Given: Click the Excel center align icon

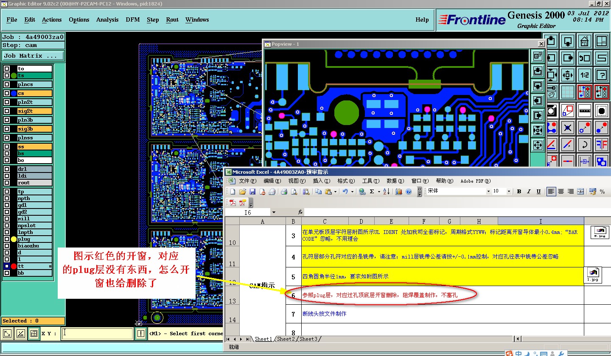Looking at the screenshot, I should coord(561,192).
